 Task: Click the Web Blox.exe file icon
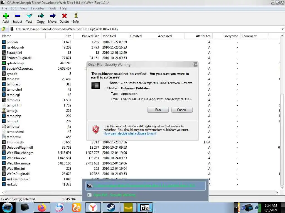[x=4, y=158]
